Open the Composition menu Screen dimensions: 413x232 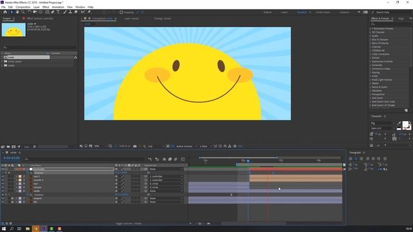[23, 7]
